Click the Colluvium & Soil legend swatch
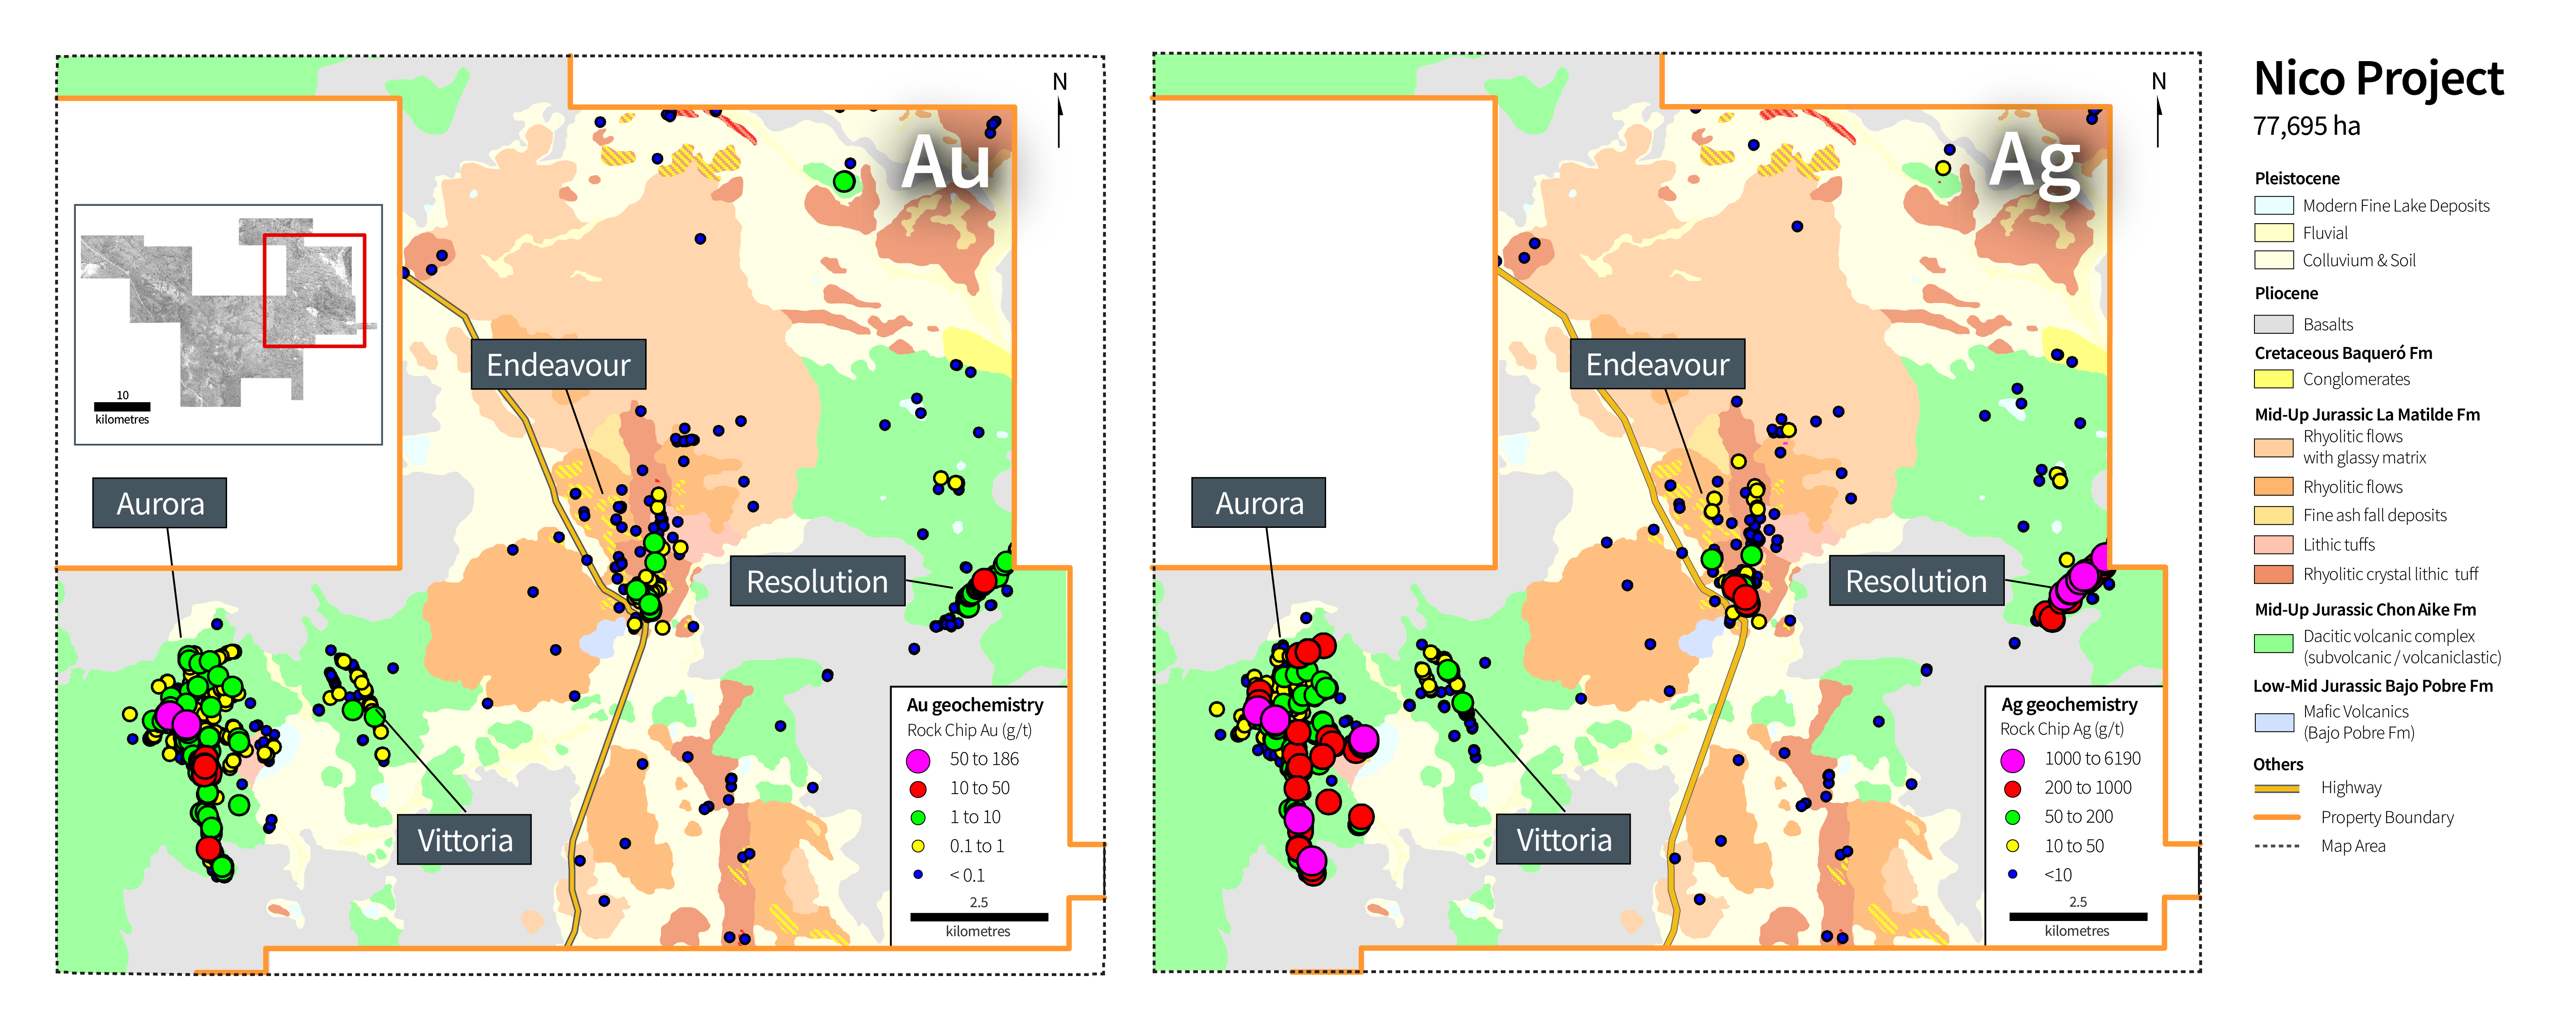This screenshot has width=2576, height=1025. click(2274, 260)
